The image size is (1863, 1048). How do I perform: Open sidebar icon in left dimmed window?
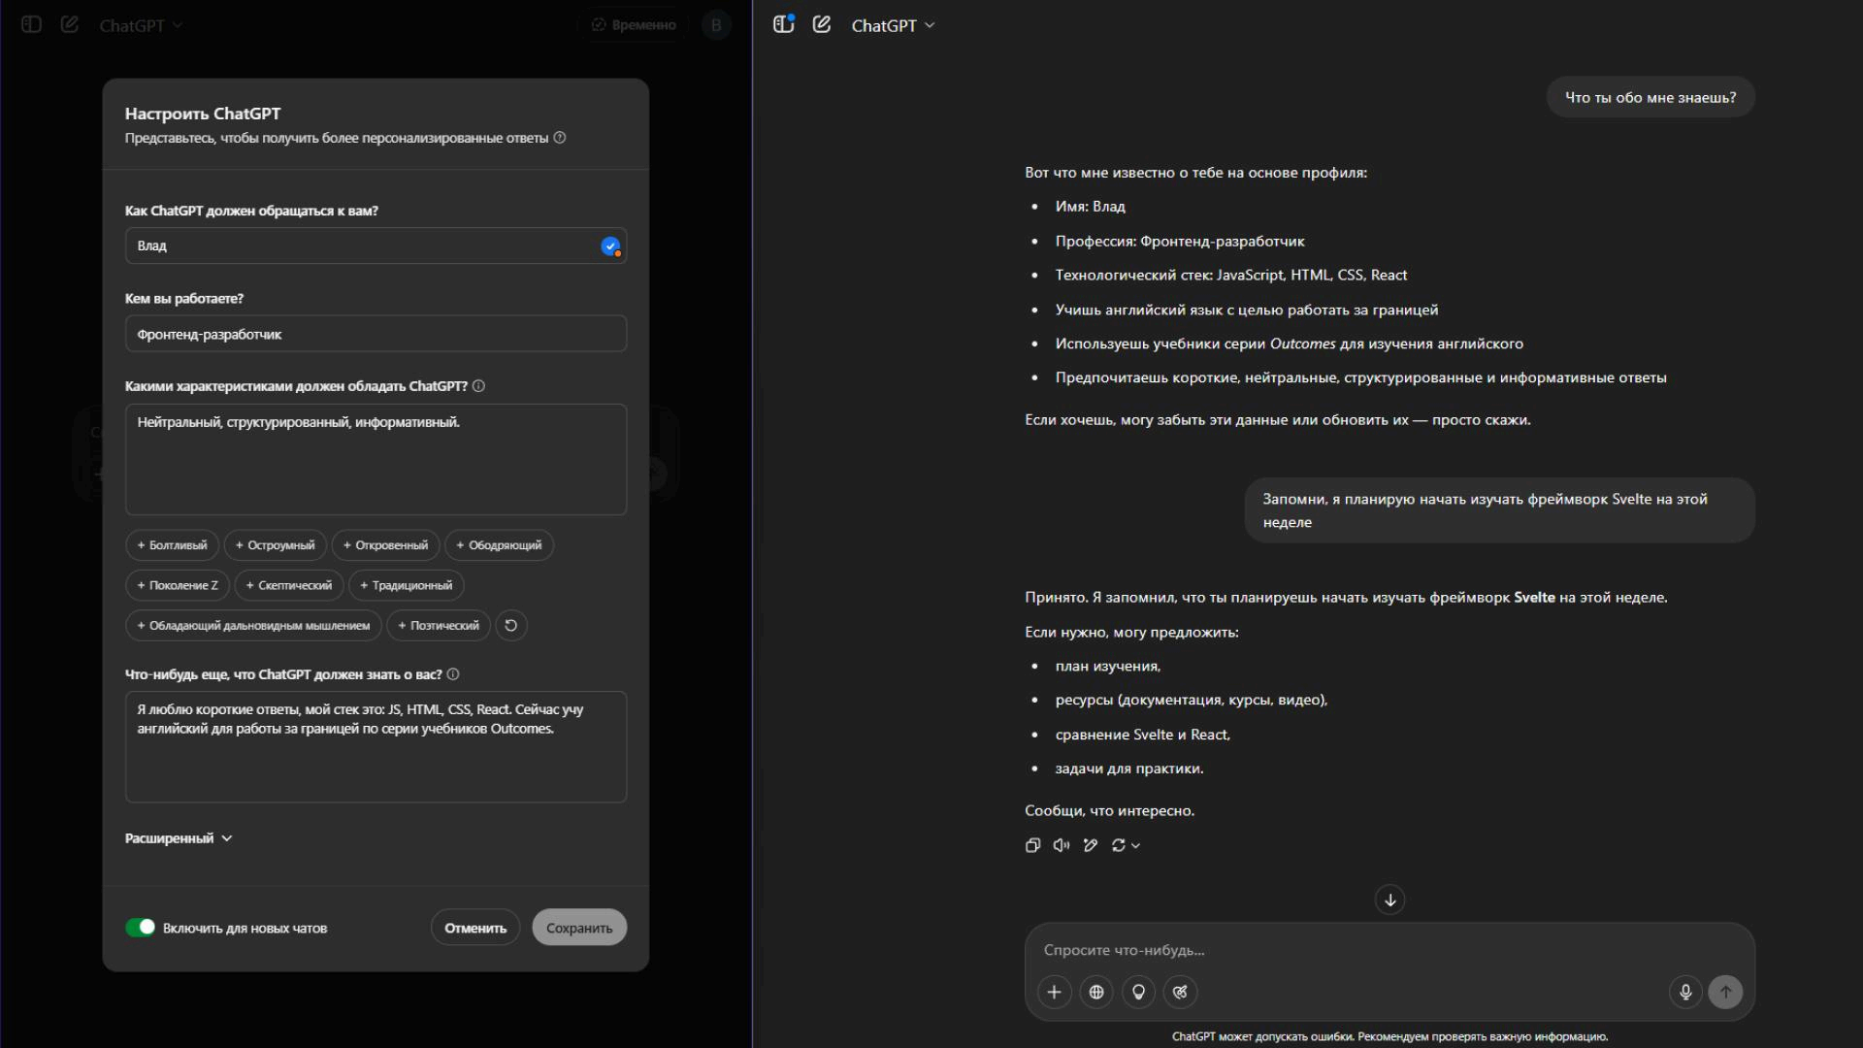[31, 25]
